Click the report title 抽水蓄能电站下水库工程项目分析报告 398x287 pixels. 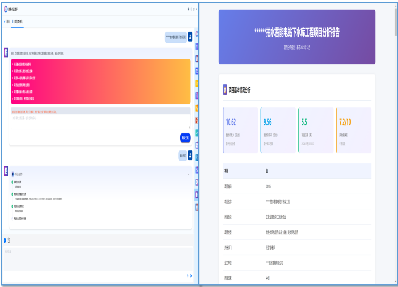(297, 33)
